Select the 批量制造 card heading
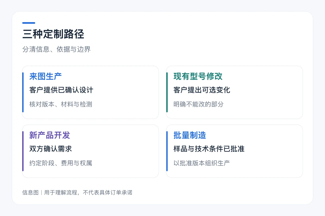This screenshot has height=216, width=325. tap(190, 135)
